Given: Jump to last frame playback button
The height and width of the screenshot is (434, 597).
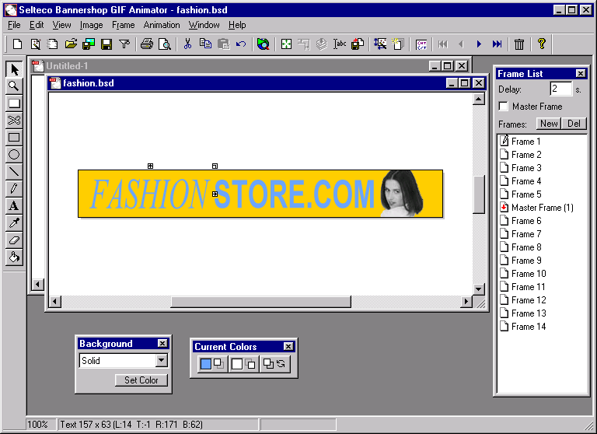Looking at the screenshot, I should [x=497, y=44].
